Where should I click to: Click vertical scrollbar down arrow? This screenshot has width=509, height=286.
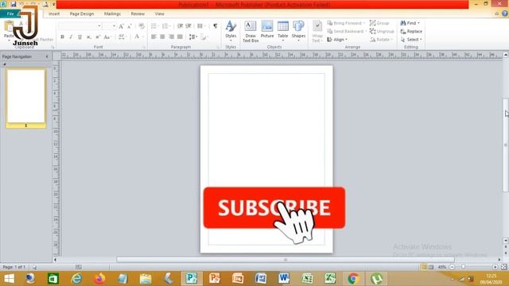tap(506, 241)
